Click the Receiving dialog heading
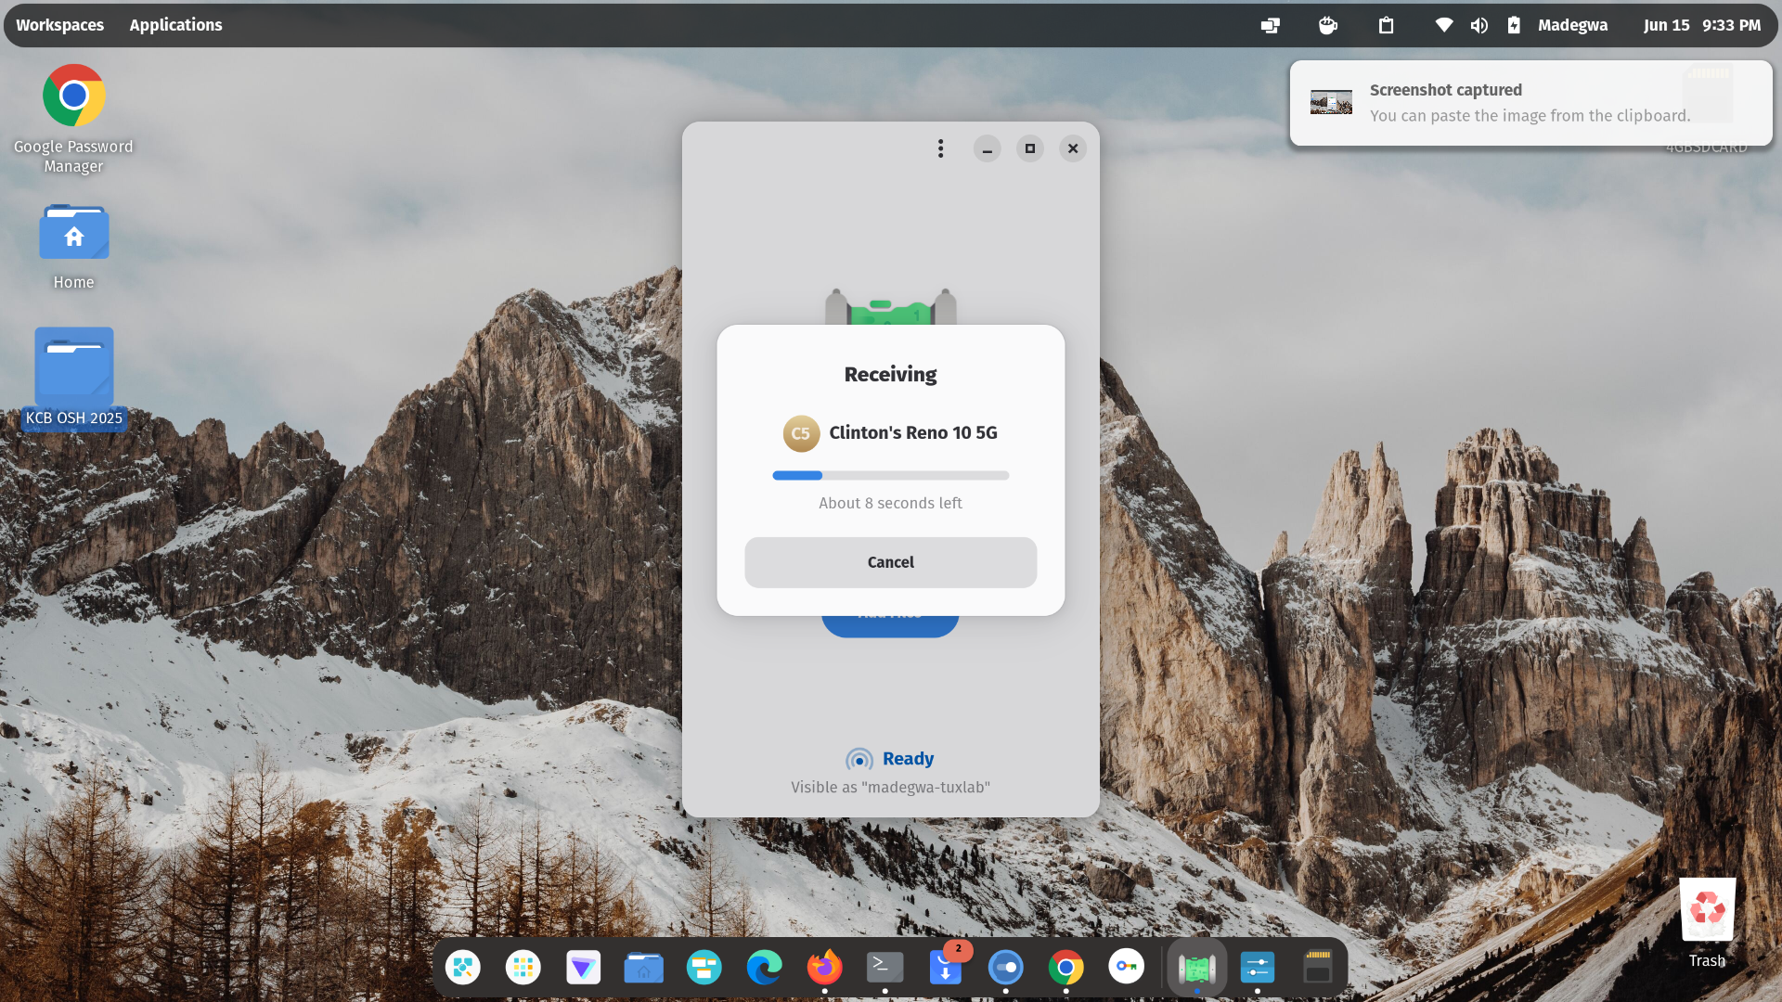The image size is (1782, 1002). 890,375
